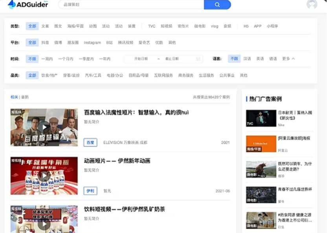Screen dimensions: 327x233
Task: Filter type by 装置
Action: click(x=132, y=26)
